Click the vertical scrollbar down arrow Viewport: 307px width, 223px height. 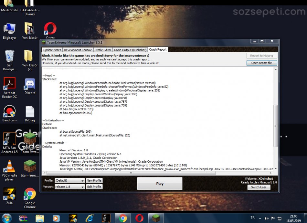pos(275,169)
